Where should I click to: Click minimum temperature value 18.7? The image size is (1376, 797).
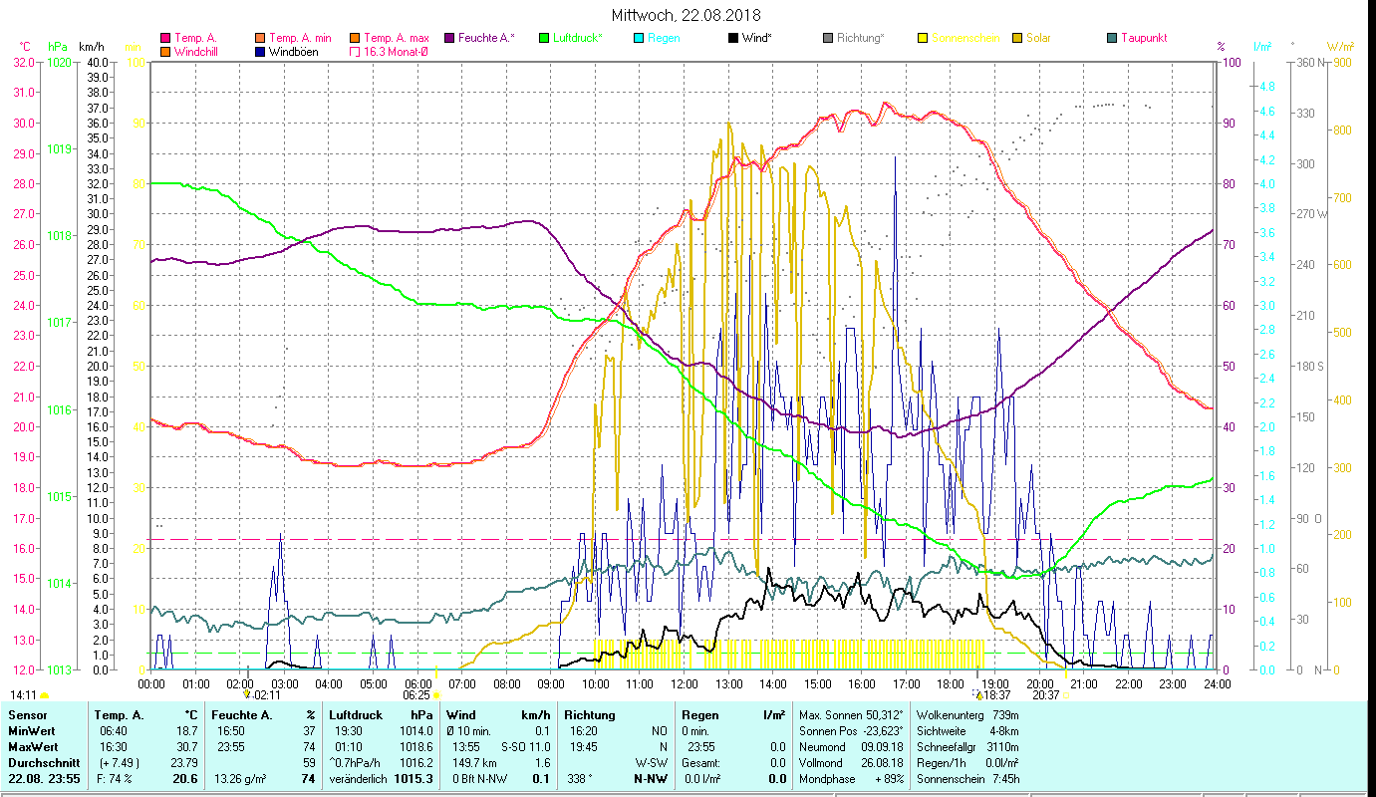pyautogui.click(x=186, y=731)
